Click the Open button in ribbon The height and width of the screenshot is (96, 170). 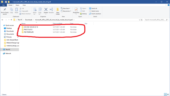pos(84,8)
